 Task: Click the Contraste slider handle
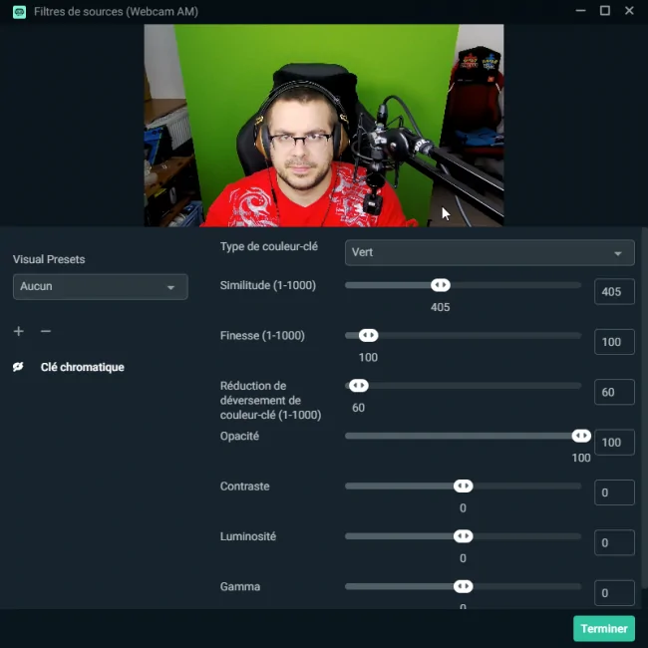point(463,486)
